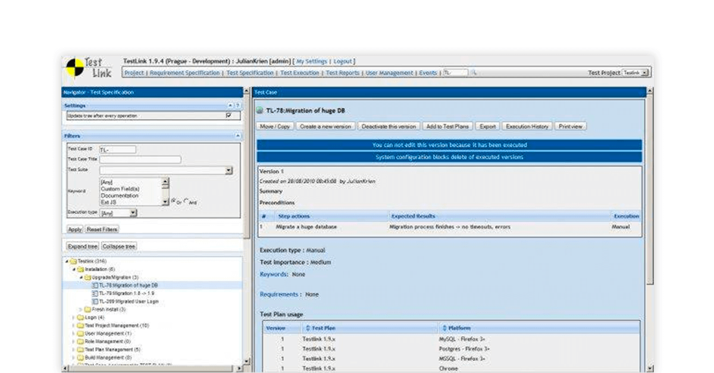Click the document icon beside TL-78 in tree
The height and width of the screenshot is (373, 714).
[x=95, y=285]
